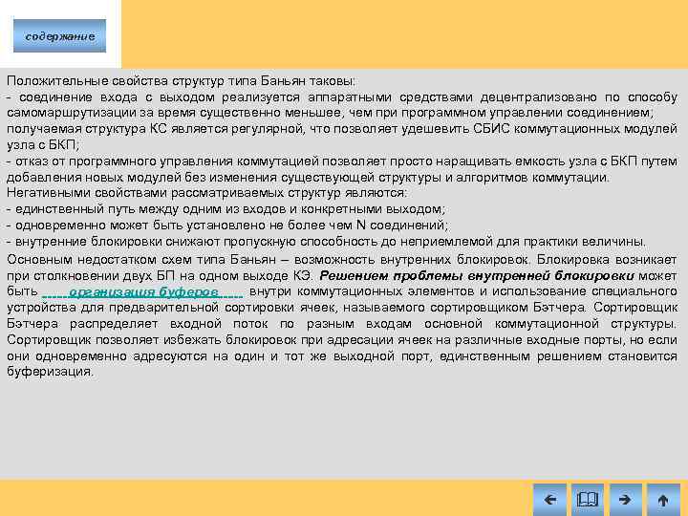
Task: Click the line starting 'получаемая структура КС является регулярной'
Action: coord(342,129)
